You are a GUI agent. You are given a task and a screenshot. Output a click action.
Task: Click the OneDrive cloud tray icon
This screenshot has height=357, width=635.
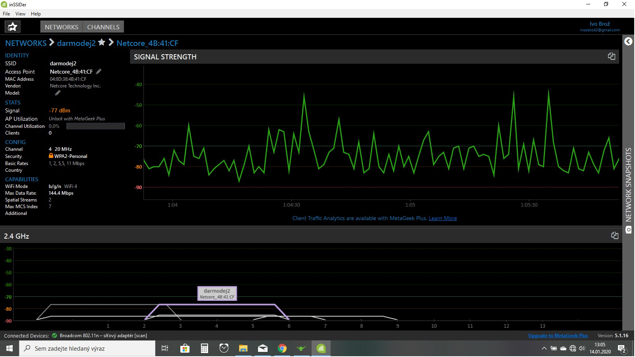563,349
